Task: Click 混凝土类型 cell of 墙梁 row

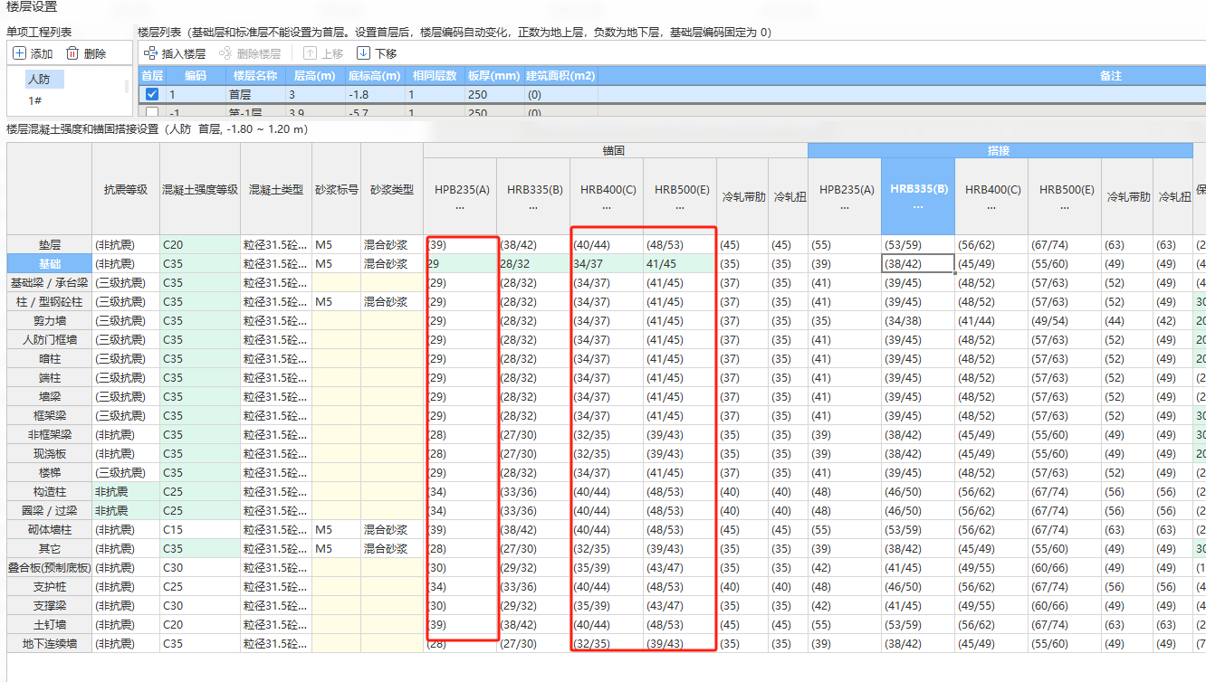Action: [276, 396]
